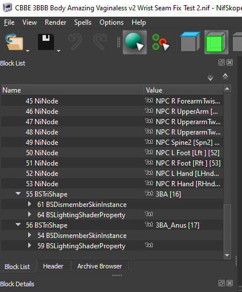Open the File menu
This screenshot has height=292, width=242.
point(9,22)
